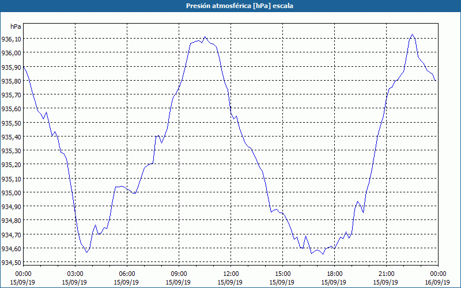Choose the '934,60' pressure value

tap(11, 249)
